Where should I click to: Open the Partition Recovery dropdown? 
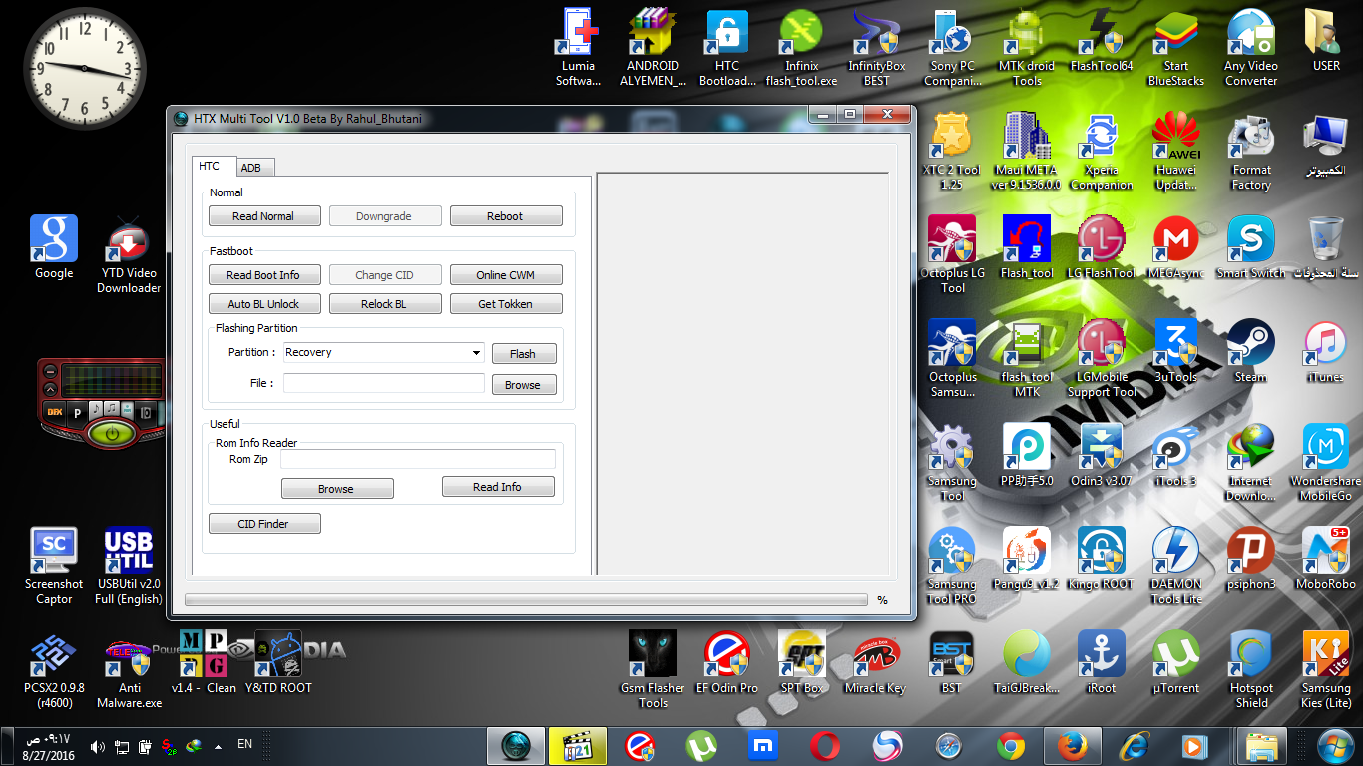[x=384, y=353]
